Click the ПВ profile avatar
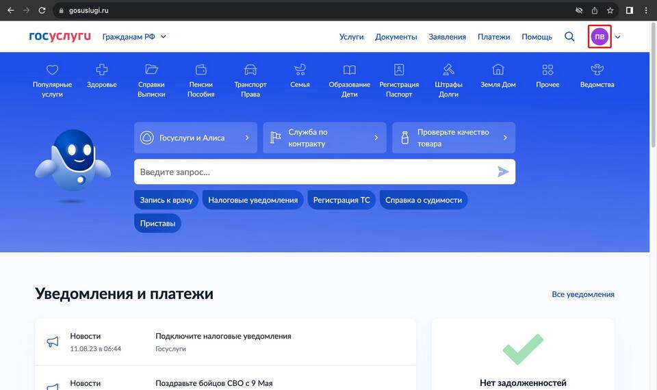The image size is (657, 390). click(x=600, y=37)
